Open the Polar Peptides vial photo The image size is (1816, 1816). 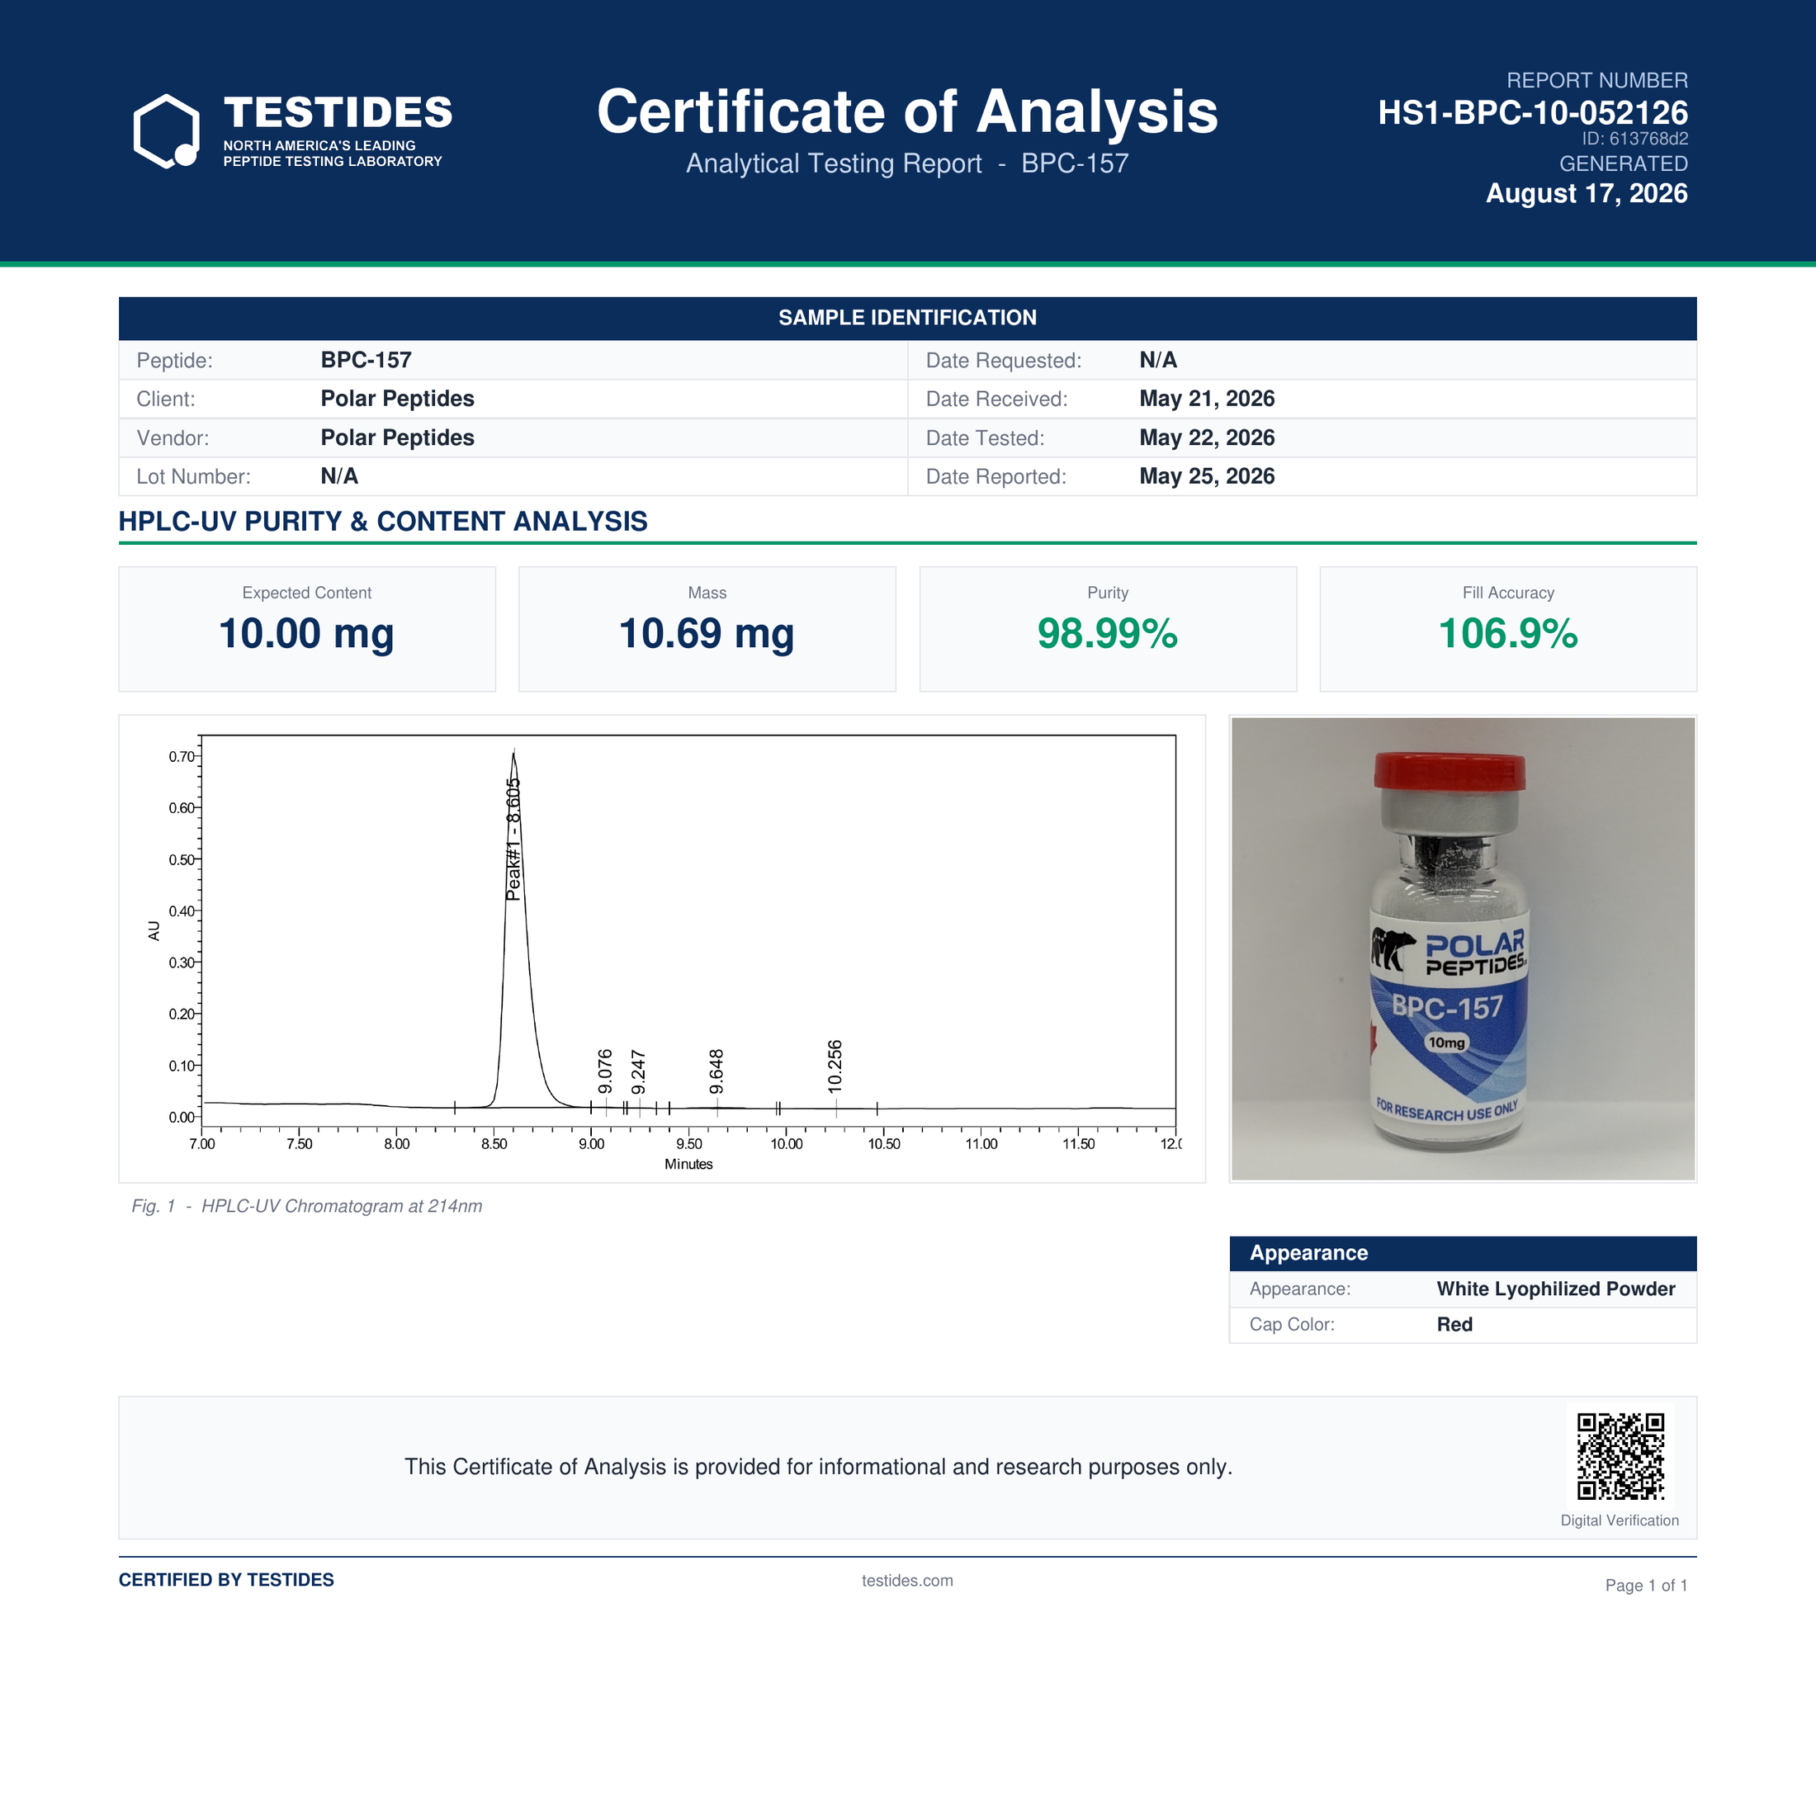point(1463,948)
